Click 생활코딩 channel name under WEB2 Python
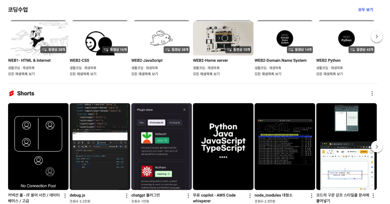The width and height of the screenshot is (390, 204). click(322, 68)
